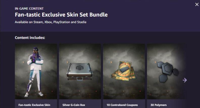Click the Content includes heading
The width and height of the screenshot is (200, 108).
30,38
